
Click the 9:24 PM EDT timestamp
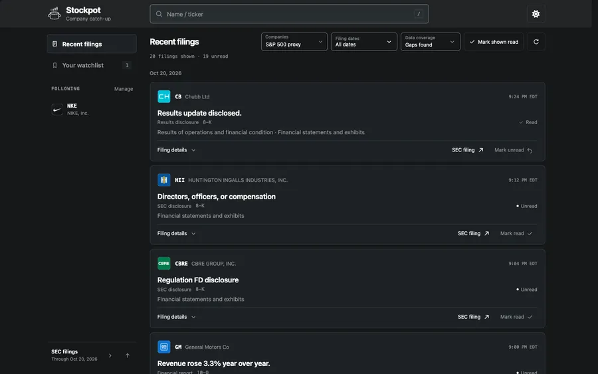(x=522, y=97)
